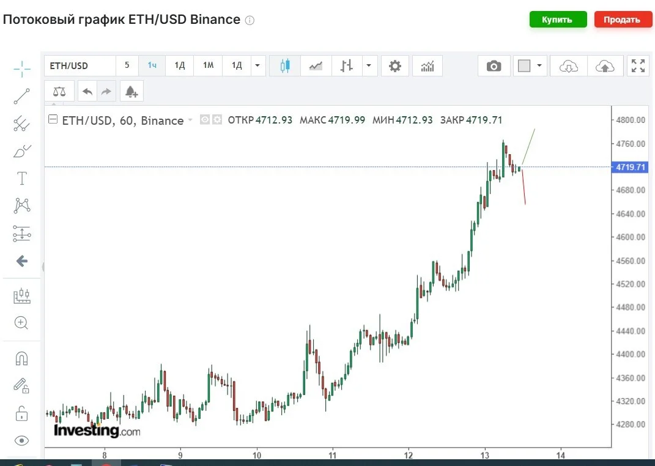The width and height of the screenshot is (655, 466).
Task: Click the green Купить button
Action: 558,20
